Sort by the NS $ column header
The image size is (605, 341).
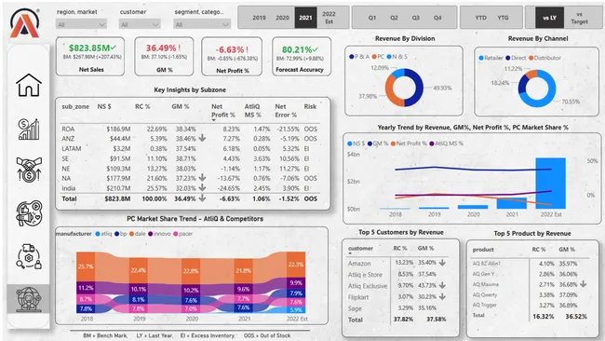point(104,106)
